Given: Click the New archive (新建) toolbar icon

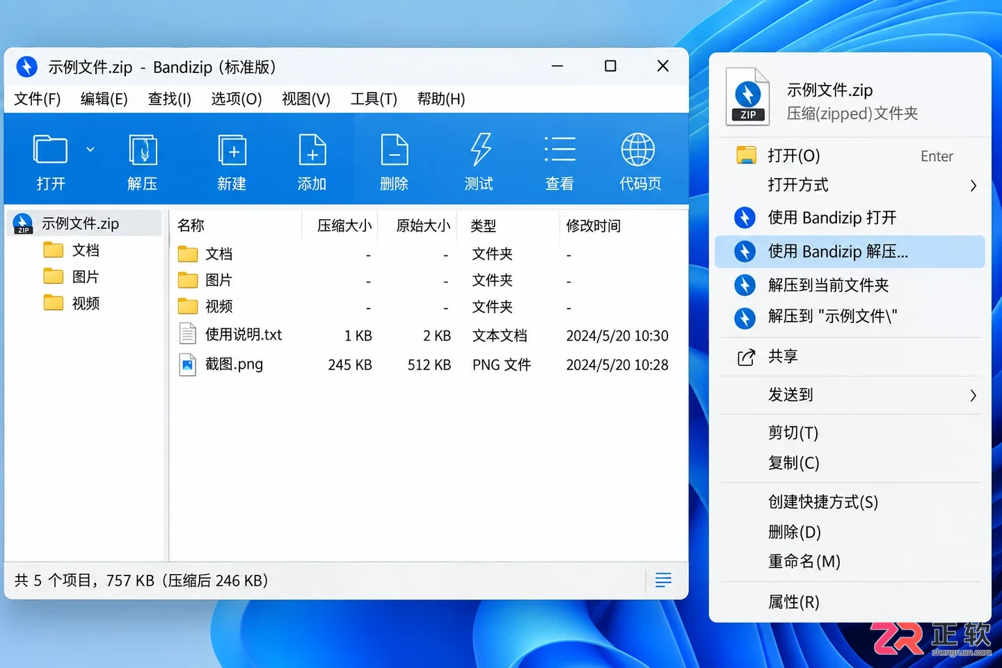Looking at the screenshot, I should (232, 150).
